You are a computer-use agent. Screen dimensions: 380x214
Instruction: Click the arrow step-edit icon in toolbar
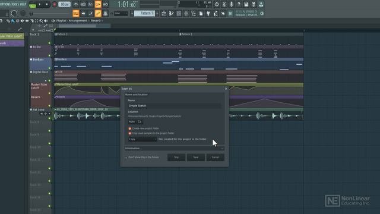coord(83,13)
